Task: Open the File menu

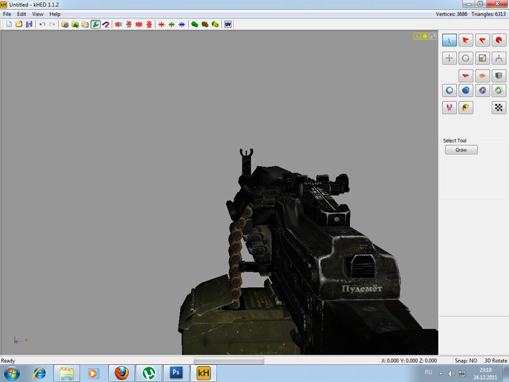Action: pyautogui.click(x=7, y=14)
